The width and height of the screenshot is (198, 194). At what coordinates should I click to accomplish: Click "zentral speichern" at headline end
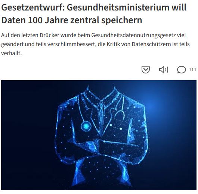pos(106,20)
